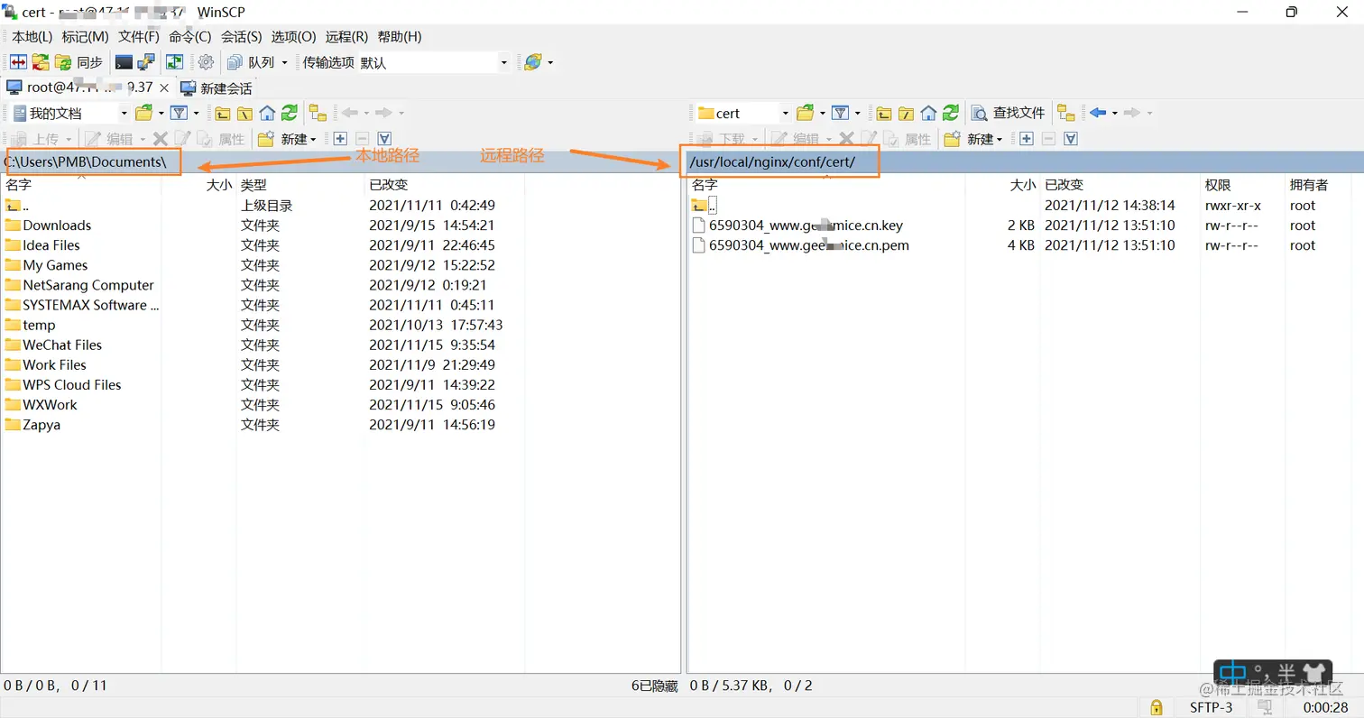This screenshot has height=718, width=1364.
Task: Open session in PuTTY icon
Action: (x=146, y=62)
